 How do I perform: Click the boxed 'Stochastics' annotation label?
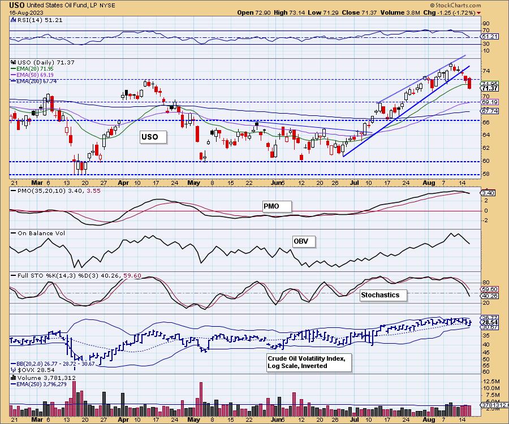pos(383,295)
